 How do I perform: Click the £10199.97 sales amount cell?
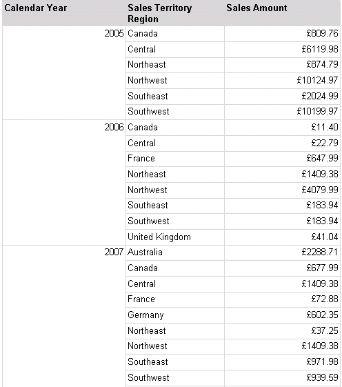(x=282, y=112)
